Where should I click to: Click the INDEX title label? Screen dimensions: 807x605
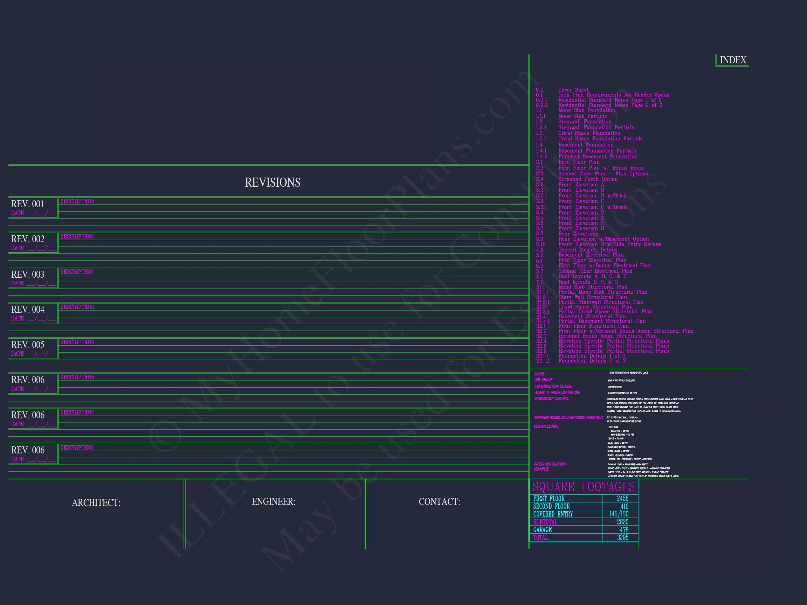tap(733, 60)
